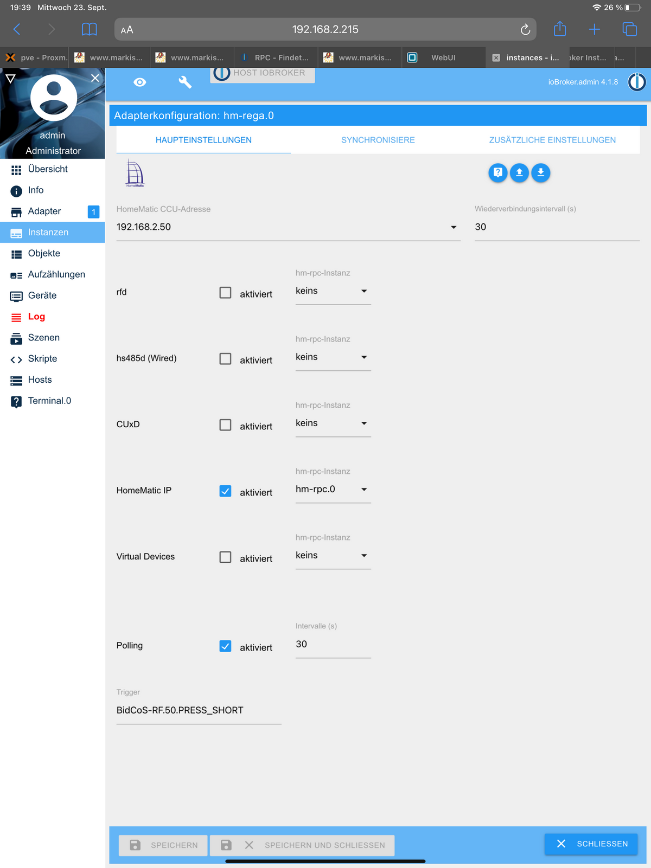Click the HomeMatic adapter logo
This screenshot has width=651, height=868.
pos(135,173)
